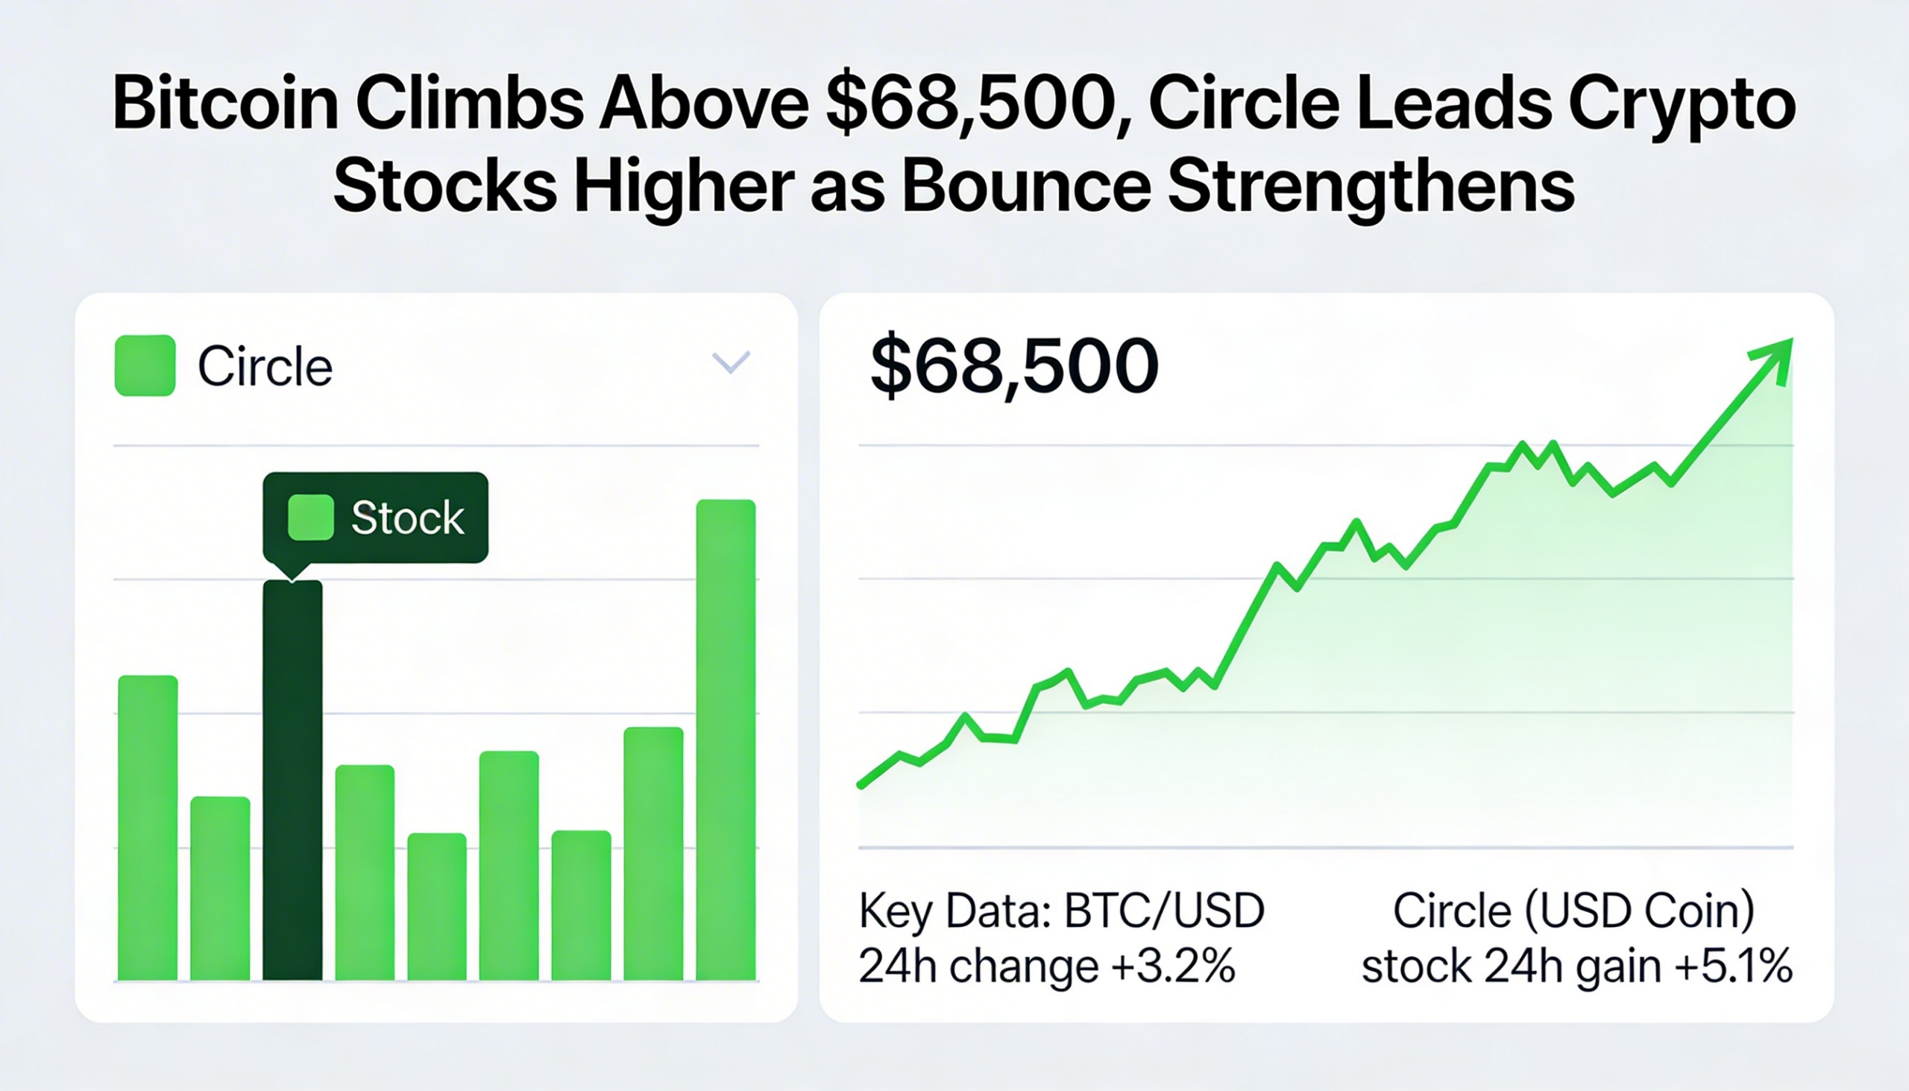Click the large $68,500 price in chart card
Viewport: 1909px width, 1091px height.
point(1013,366)
